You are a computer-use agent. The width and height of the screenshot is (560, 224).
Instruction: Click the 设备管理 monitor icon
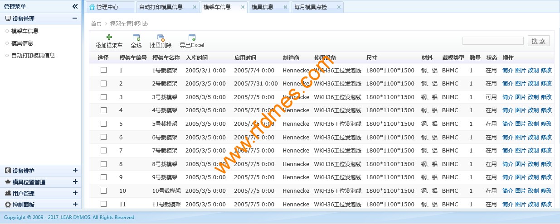tap(8, 19)
